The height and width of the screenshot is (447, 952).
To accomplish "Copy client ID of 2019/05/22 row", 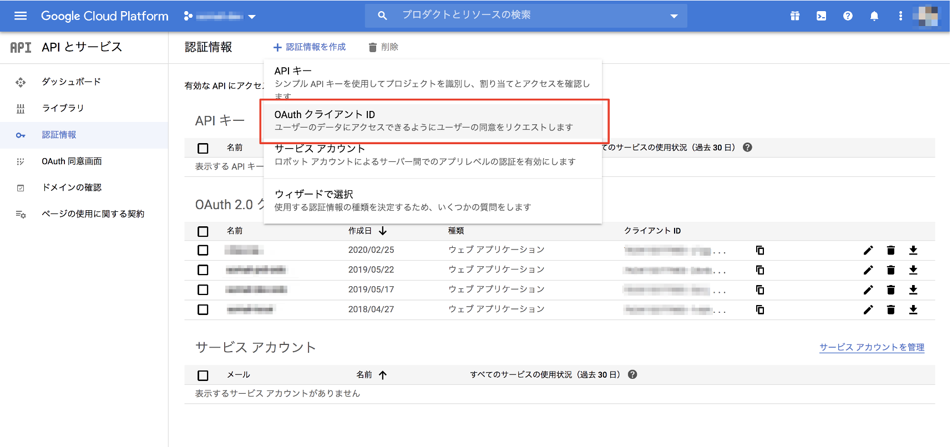I will [x=760, y=270].
